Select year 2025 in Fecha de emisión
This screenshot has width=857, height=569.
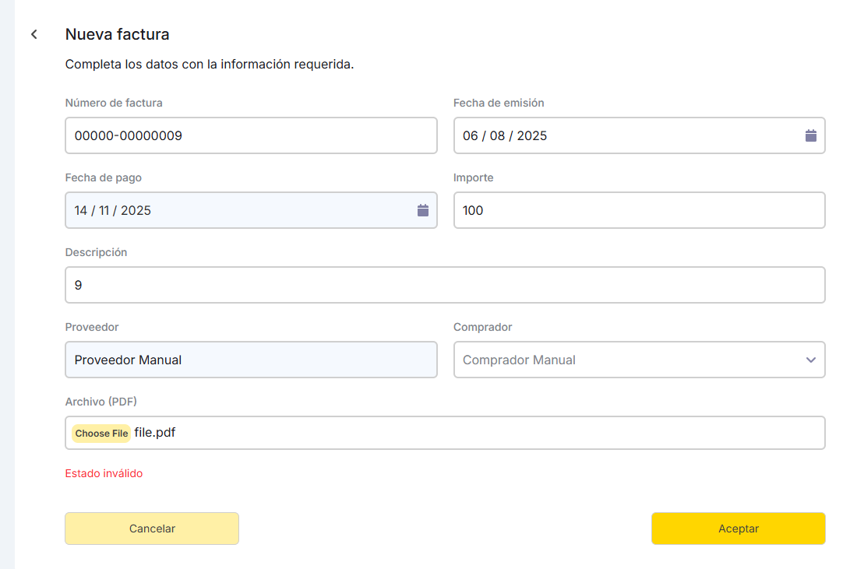coord(532,135)
